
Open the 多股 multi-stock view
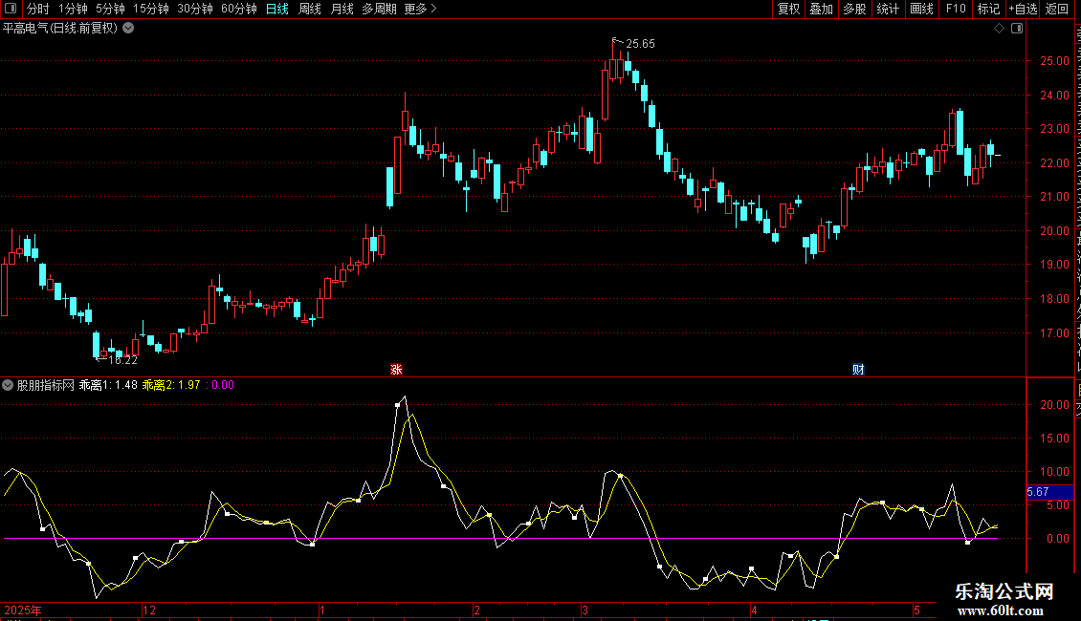[854, 9]
